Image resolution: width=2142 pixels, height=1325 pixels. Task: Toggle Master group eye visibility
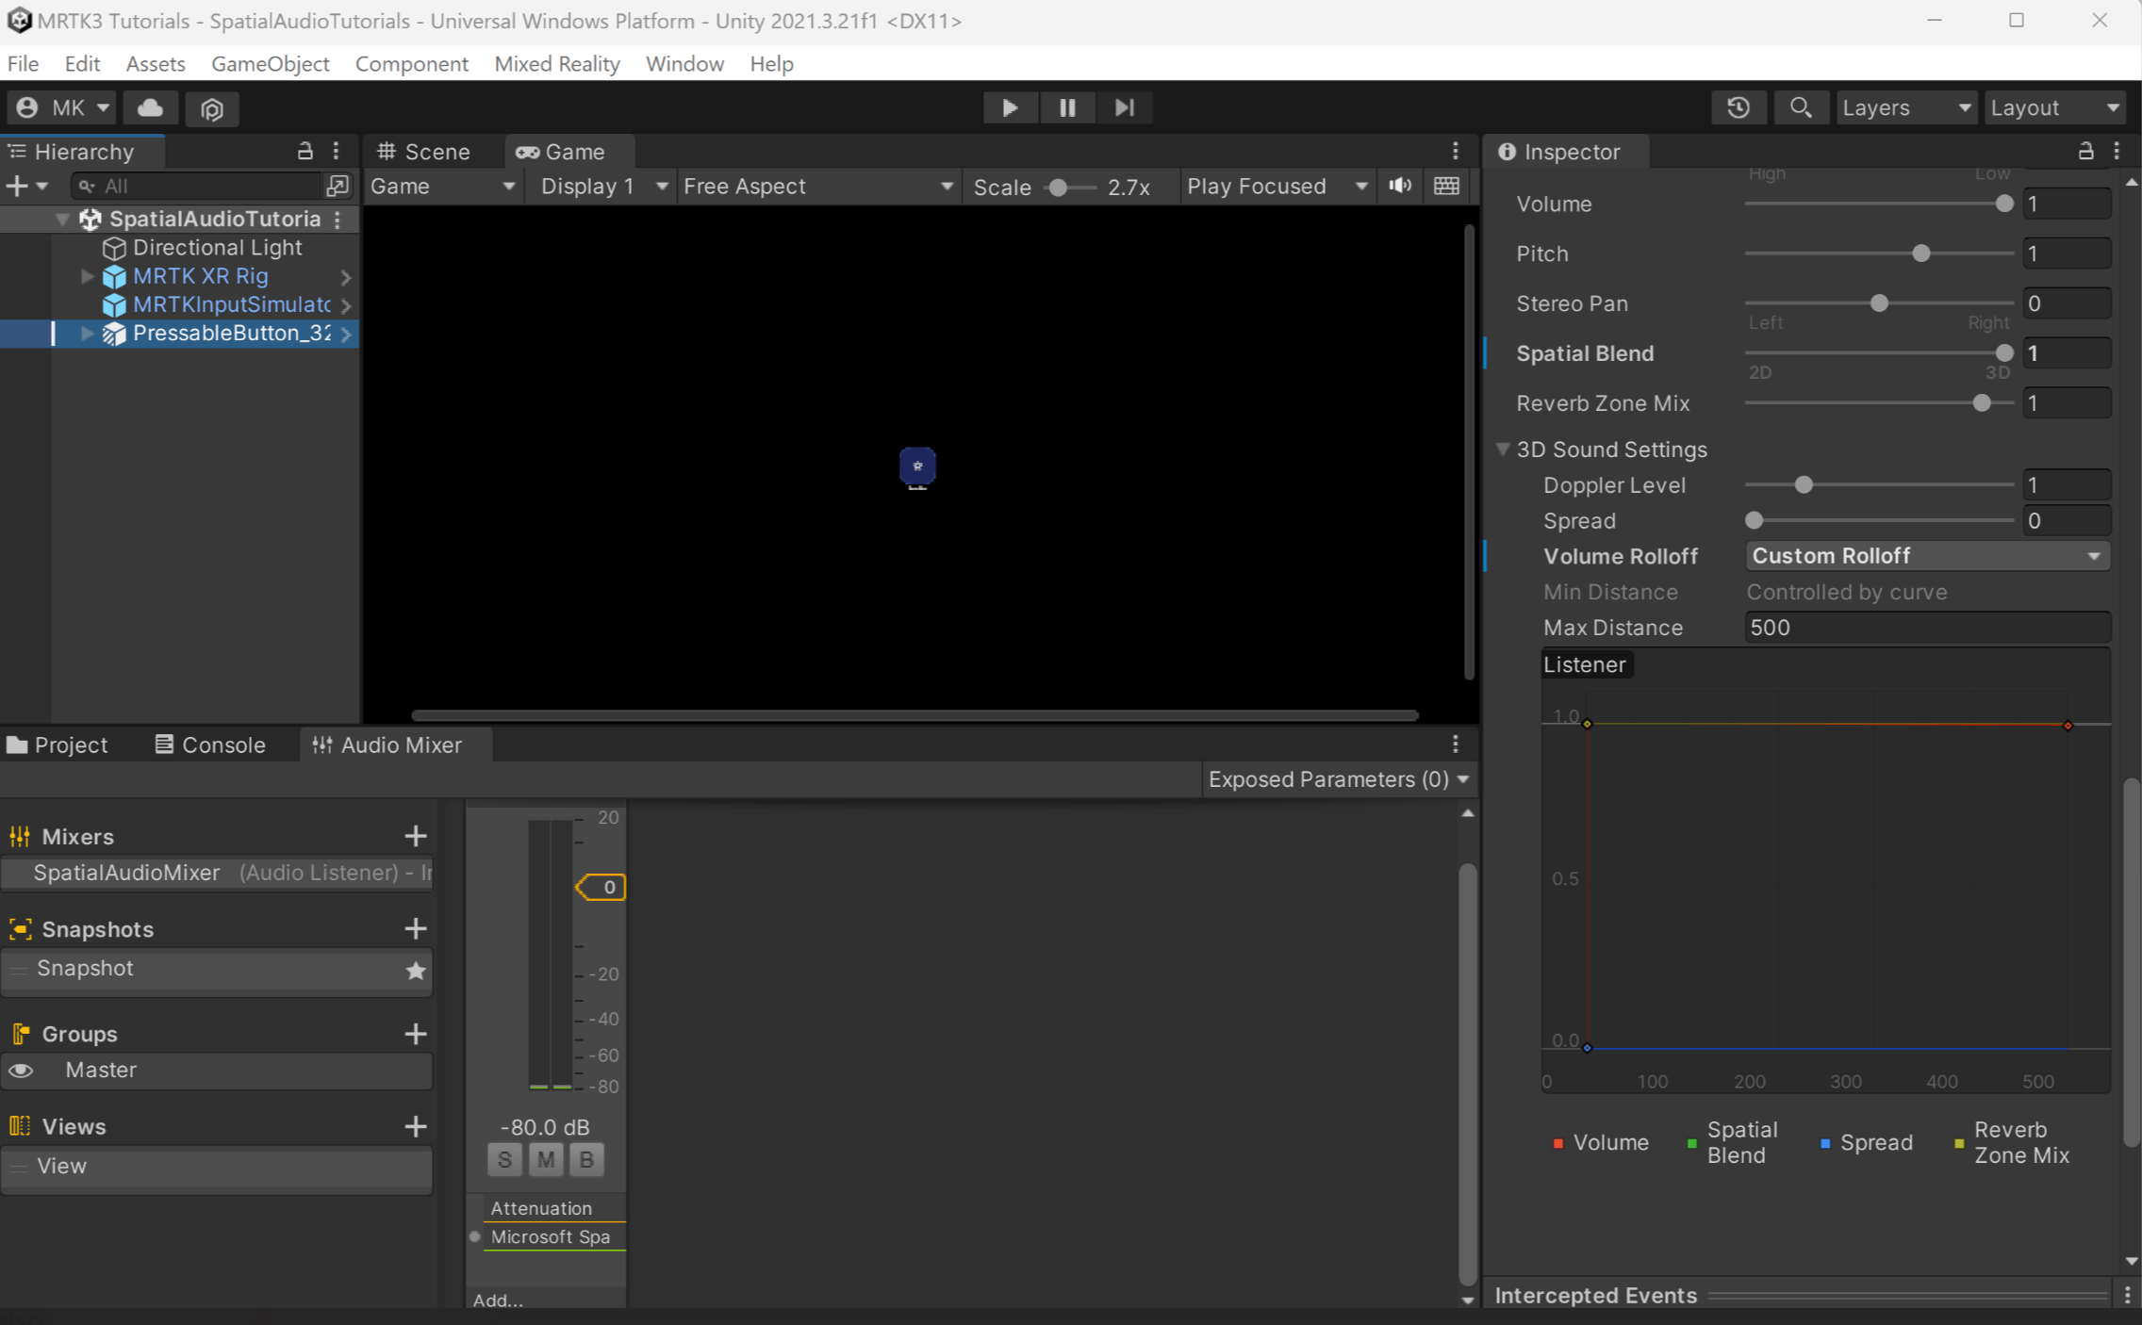point(20,1071)
